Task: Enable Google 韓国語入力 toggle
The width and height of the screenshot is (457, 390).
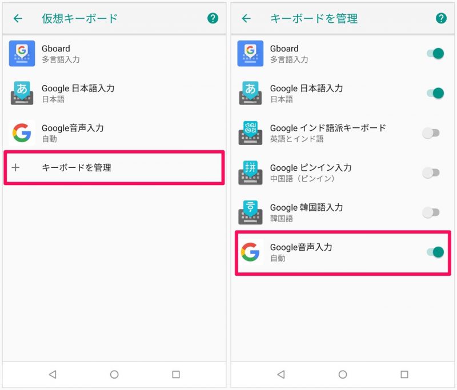Action: point(431,212)
